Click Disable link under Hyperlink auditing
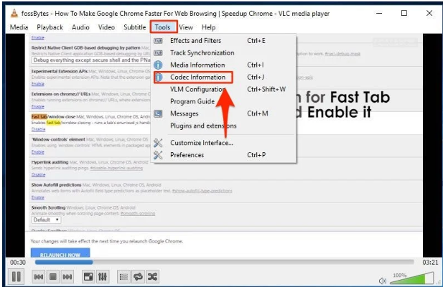Viewport: 443px width, 287px height. (39, 174)
